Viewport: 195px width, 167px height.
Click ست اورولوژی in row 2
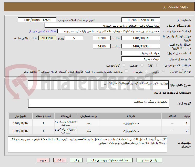(x=131, y=131)
